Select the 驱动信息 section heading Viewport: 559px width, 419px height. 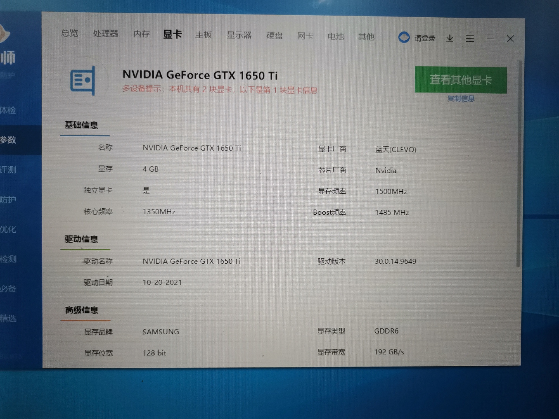(81, 239)
